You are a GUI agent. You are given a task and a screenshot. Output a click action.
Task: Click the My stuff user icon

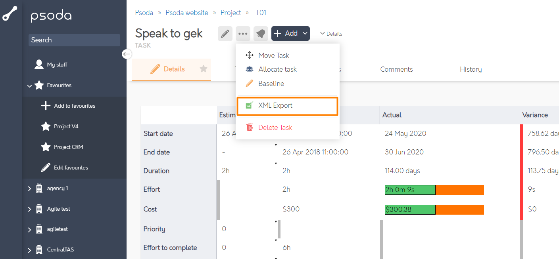tap(39, 65)
